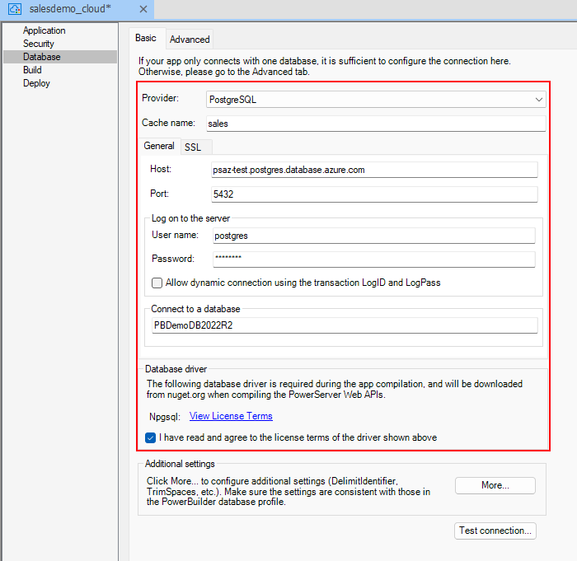Click the Test connection... button
The width and height of the screenshot is (577, 561).
[495, 531]
